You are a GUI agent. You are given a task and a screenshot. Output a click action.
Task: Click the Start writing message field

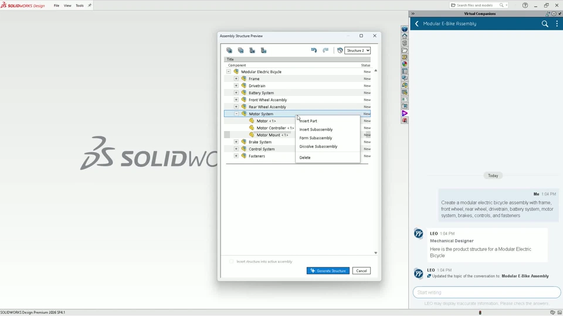[487, 293]
